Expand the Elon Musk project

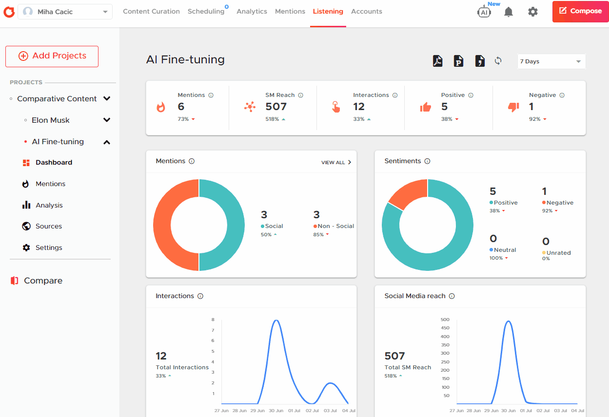(x=107, y=120)
